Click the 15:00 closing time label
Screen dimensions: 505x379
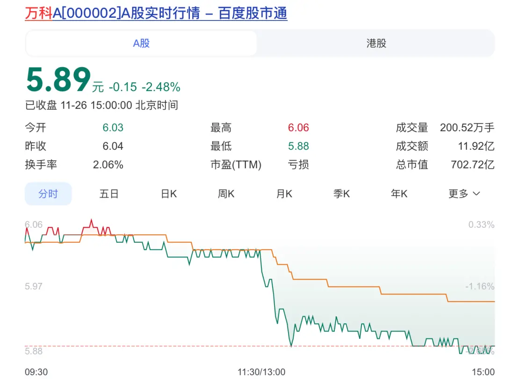tap(483, 372)
